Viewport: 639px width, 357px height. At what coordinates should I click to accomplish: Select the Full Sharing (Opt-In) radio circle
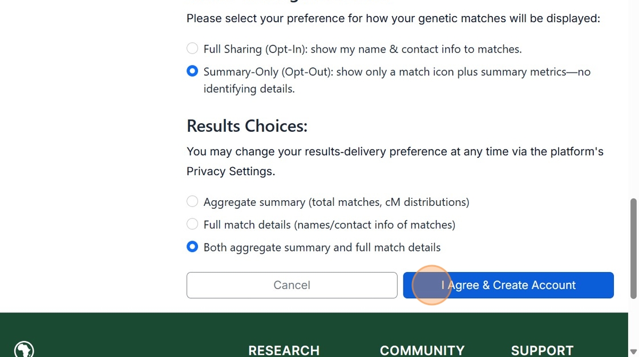(x=192, y=48)
